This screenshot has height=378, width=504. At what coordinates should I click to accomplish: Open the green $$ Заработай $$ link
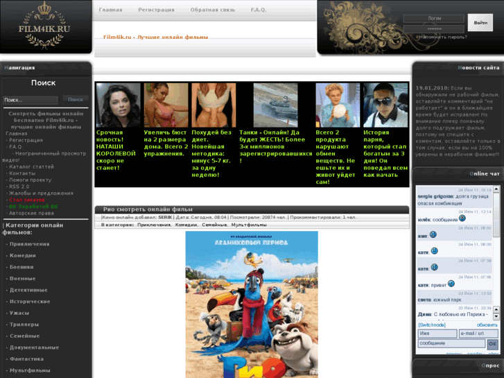33,207
